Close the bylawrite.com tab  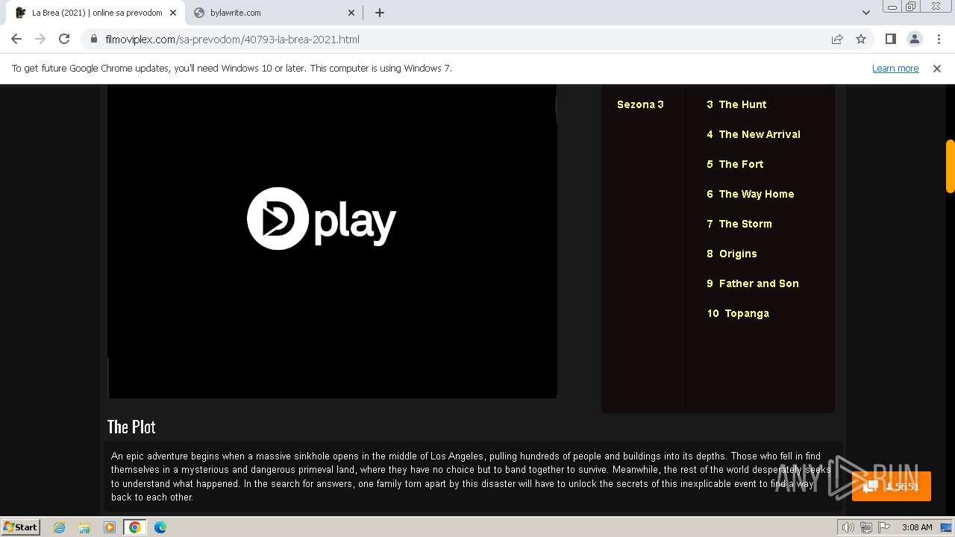tap(352, 13)
